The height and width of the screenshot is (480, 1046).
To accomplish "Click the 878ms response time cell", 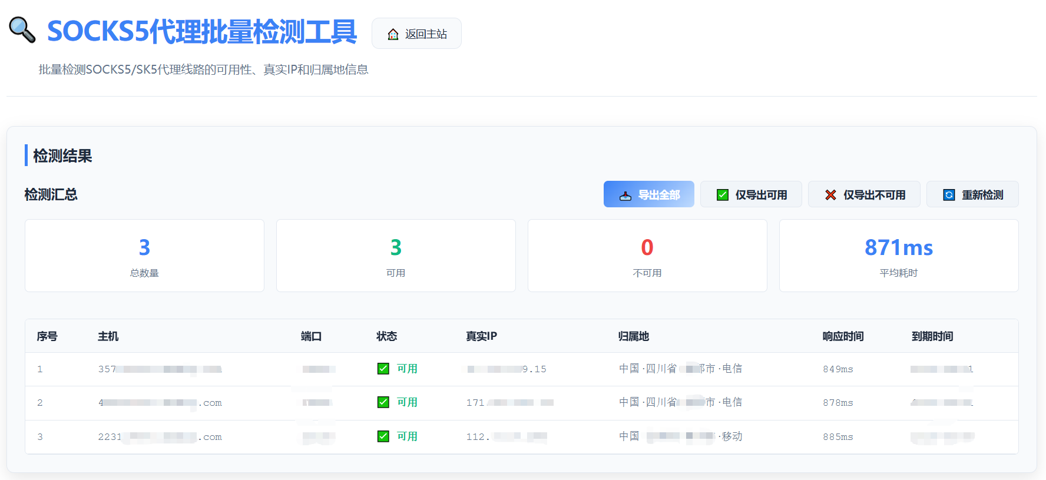I will (x=838, y=403).
